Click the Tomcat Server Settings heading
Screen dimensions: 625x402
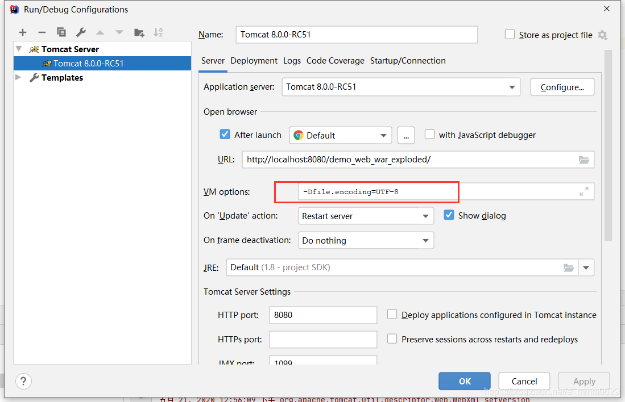[247, 292]
